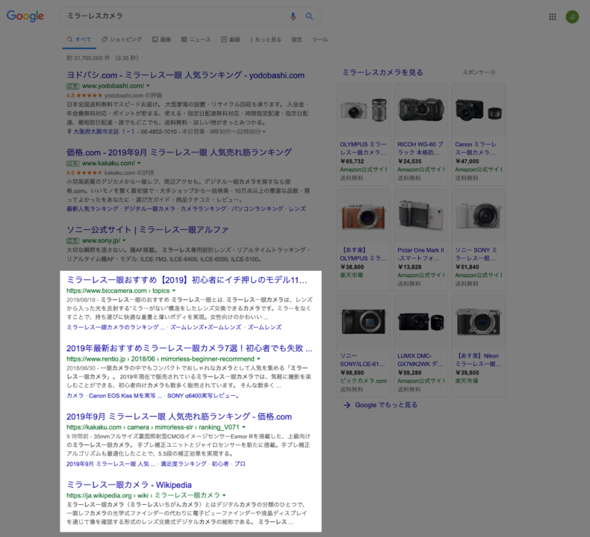
Task: Open the Google apps grid
Action: [x=553, y=16]
